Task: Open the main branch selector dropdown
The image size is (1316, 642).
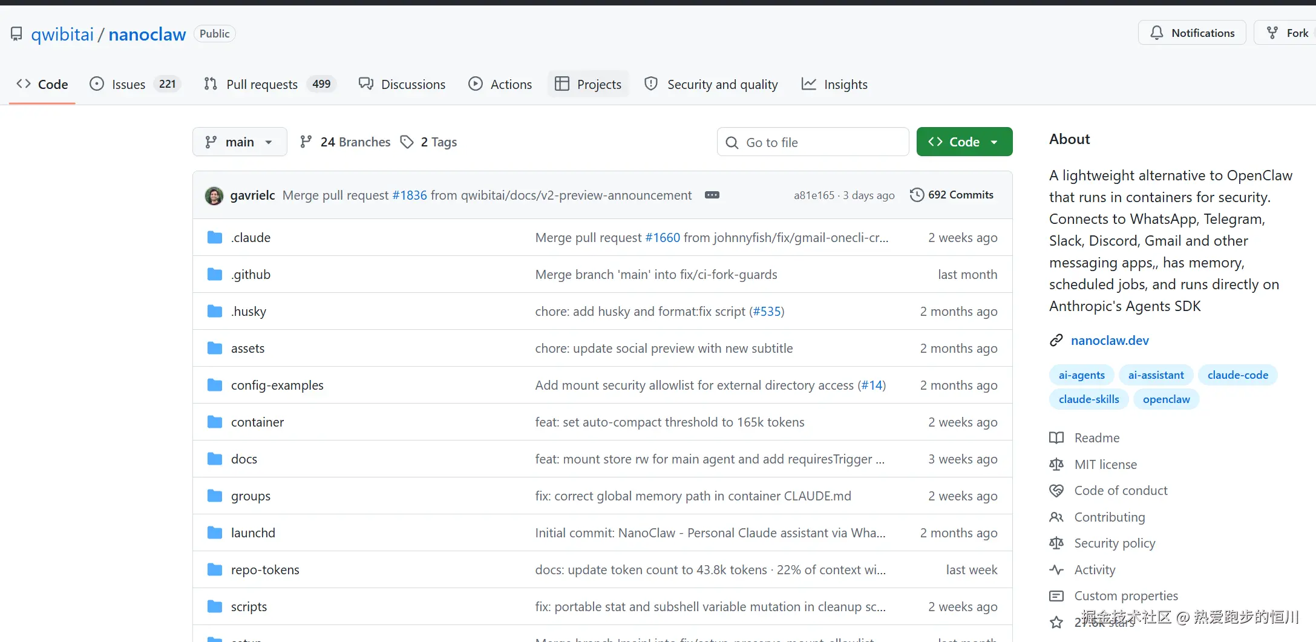Action: [240, 142]
